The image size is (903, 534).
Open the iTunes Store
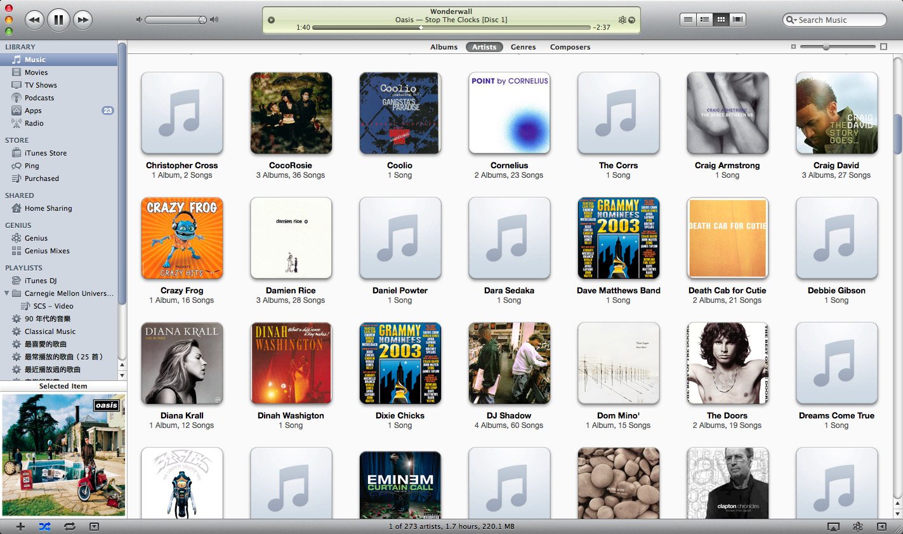point(58,153)
